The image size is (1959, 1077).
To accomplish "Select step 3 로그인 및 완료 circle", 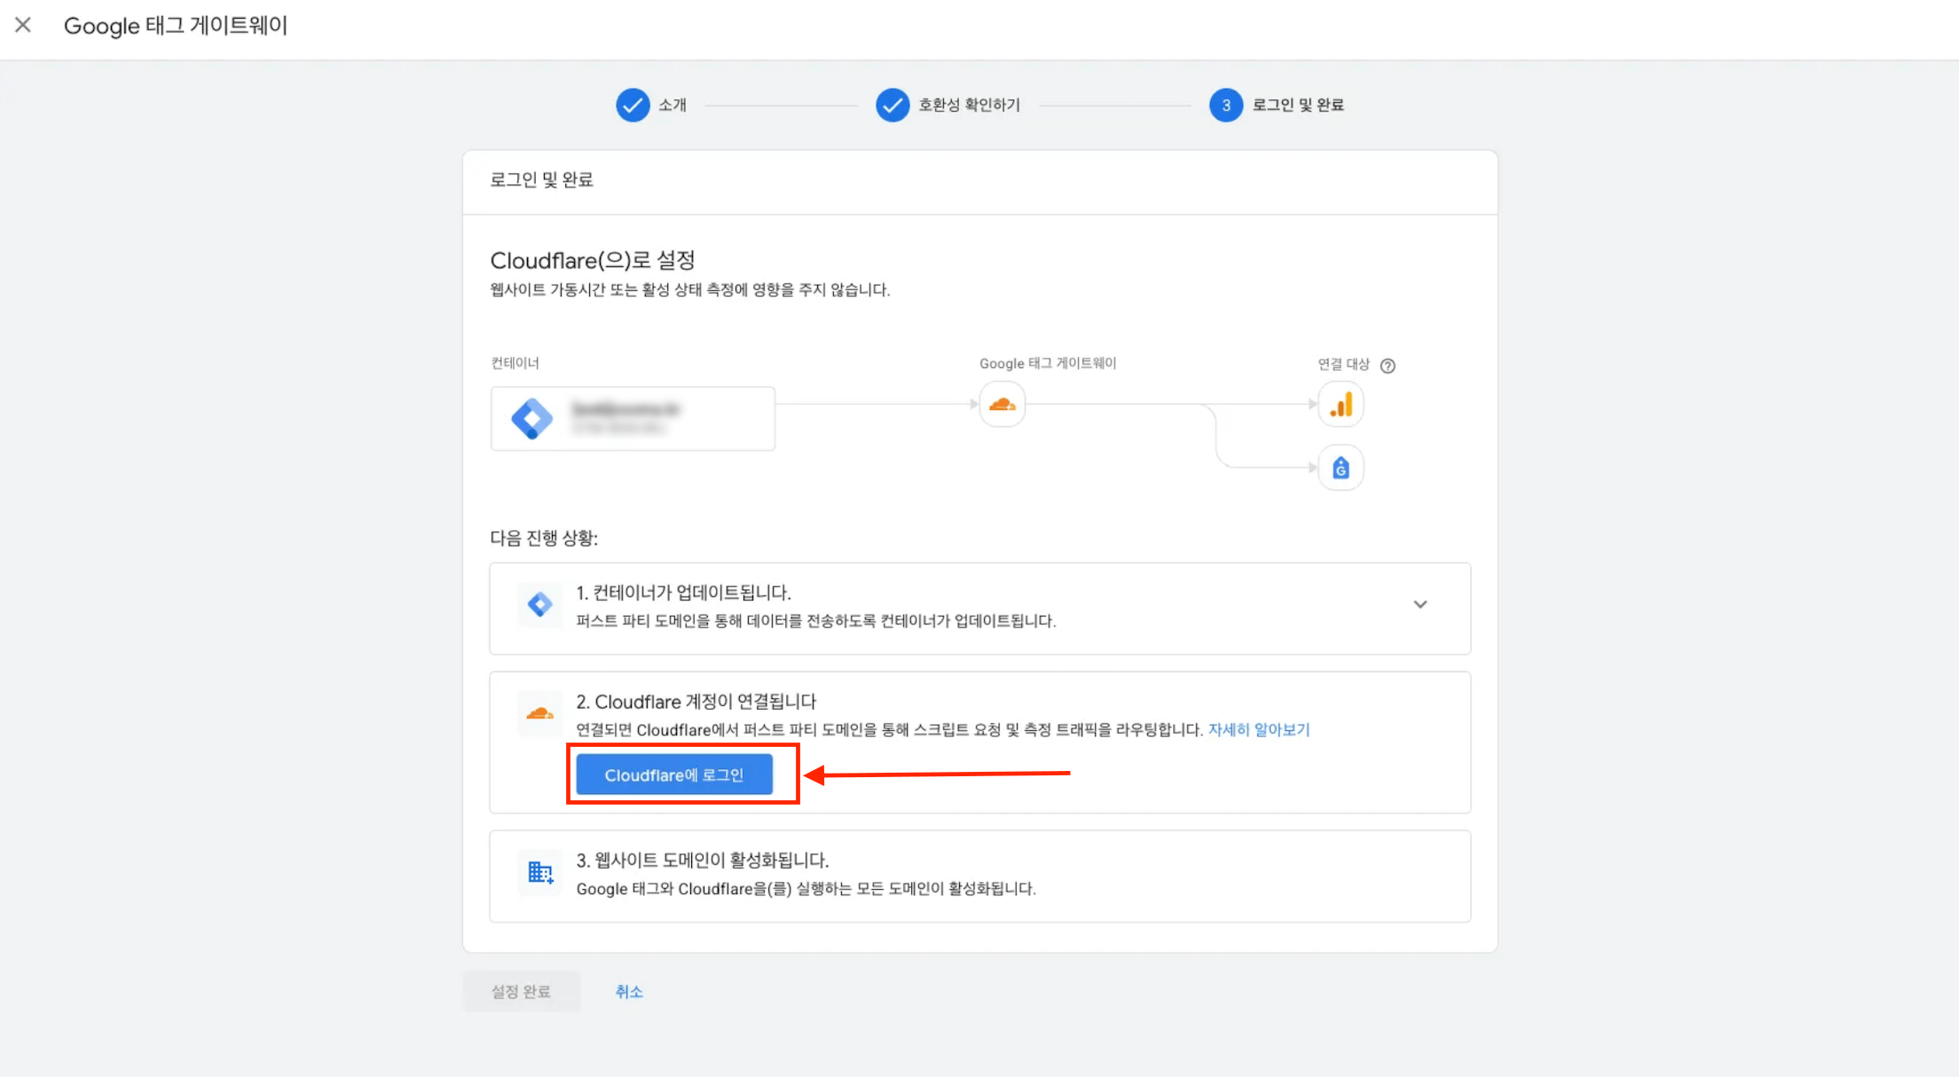I will pos(1226,105).
